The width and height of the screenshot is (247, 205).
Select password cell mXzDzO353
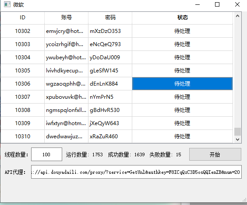tap(110, 31)
